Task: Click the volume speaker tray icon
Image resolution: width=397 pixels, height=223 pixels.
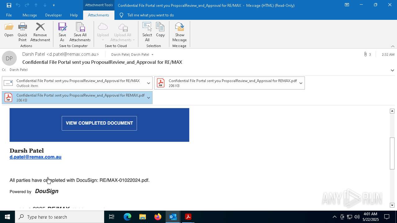Action: click(x=357, y=217)
